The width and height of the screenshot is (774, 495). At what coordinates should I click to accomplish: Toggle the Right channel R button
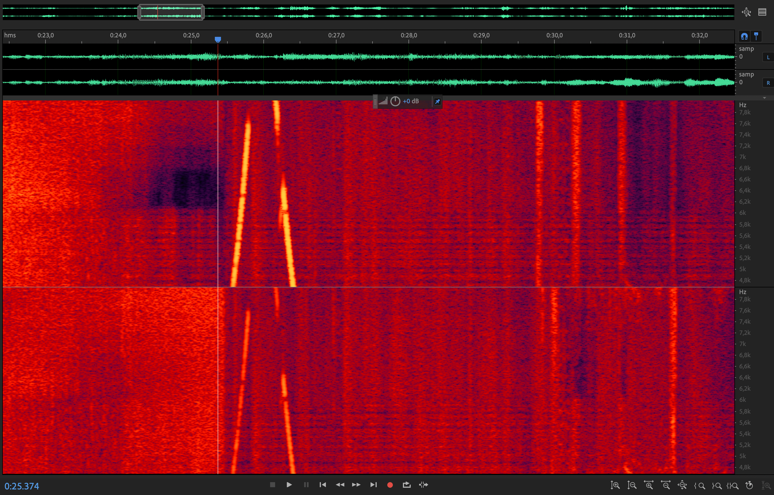coord(768,83)
